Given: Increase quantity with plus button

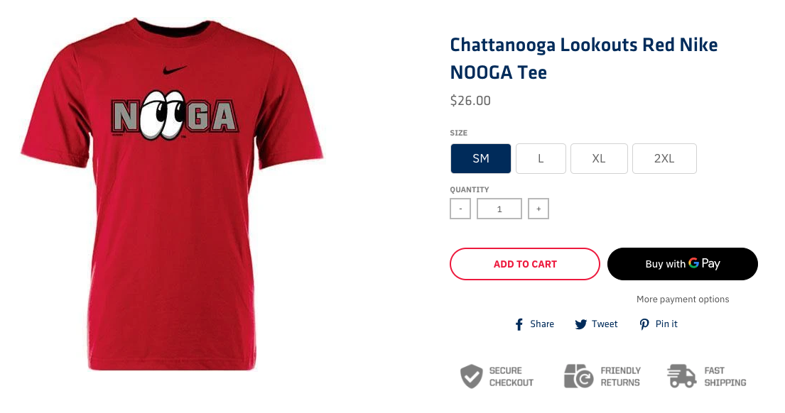Looking at the screenshot, I should point(538,209).
